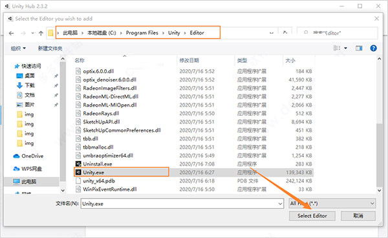Go up one folder level
The width and height of the screenshot is (388, 238).
(41, 33)
